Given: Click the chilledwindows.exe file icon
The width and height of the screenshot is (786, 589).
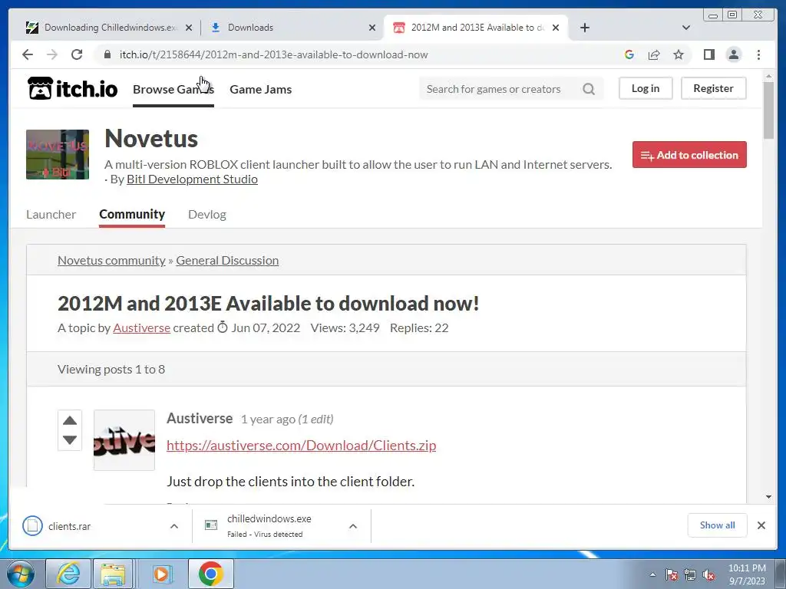Looking at the screenshot, I should [x=211, y=525].
